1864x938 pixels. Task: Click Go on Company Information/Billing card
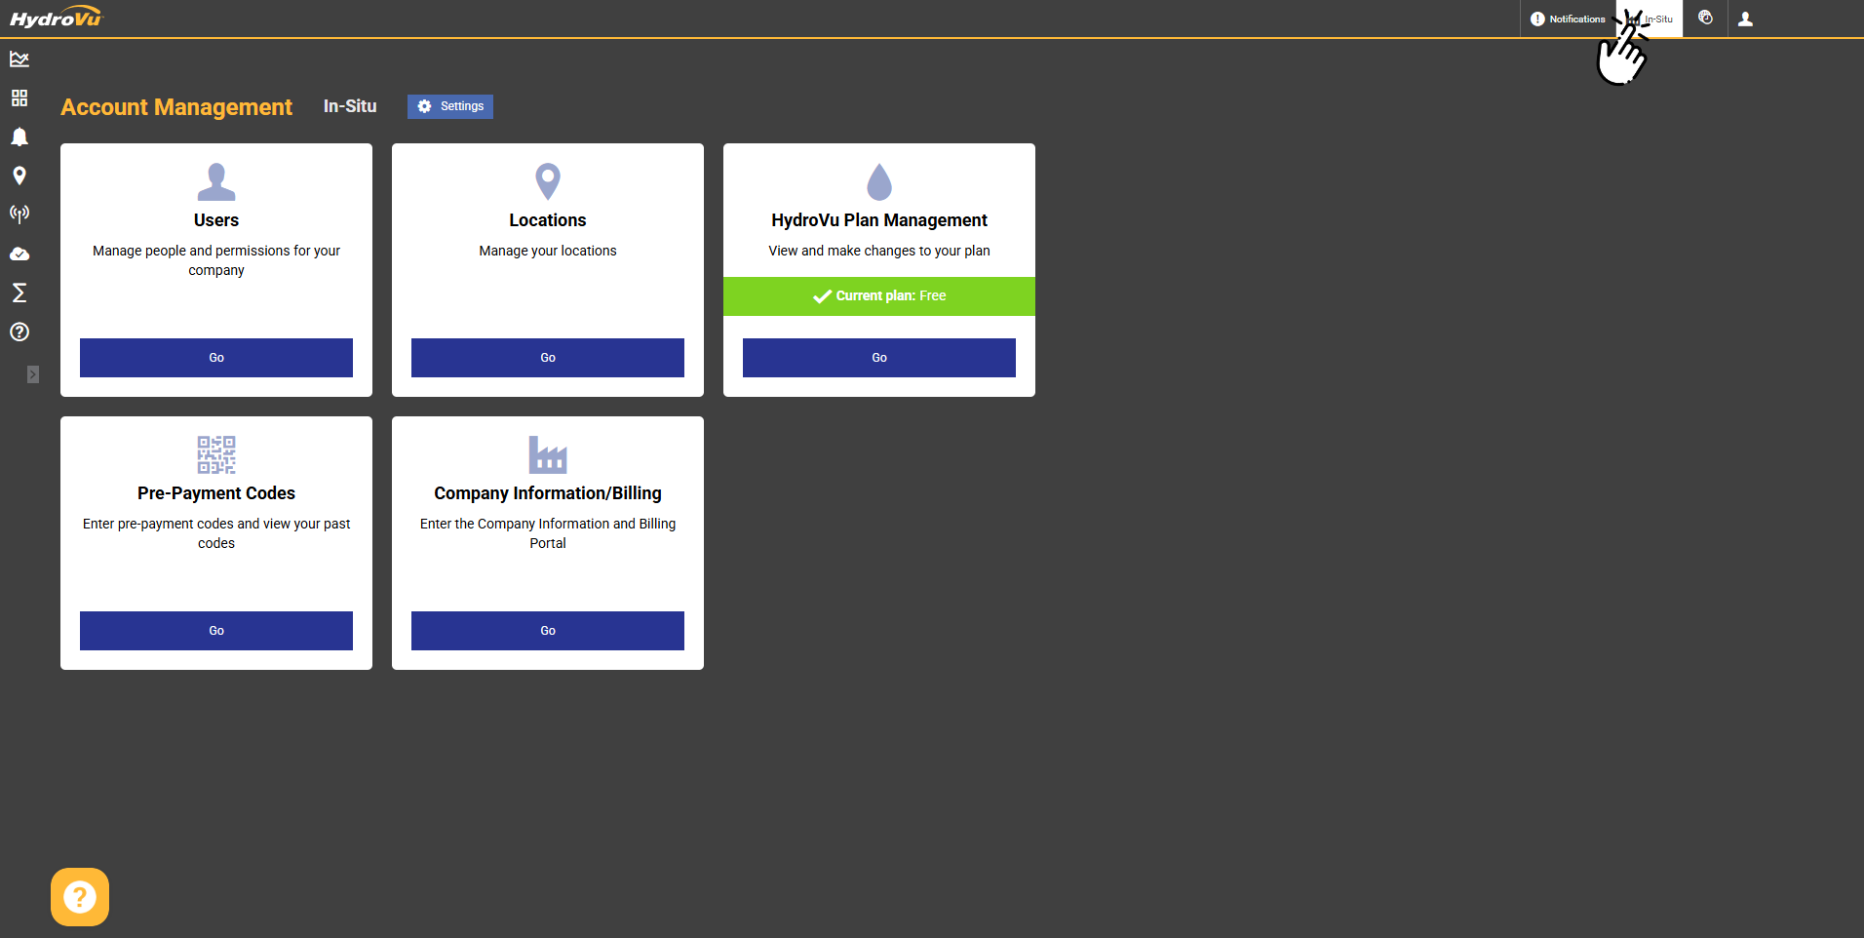[548, 631]
